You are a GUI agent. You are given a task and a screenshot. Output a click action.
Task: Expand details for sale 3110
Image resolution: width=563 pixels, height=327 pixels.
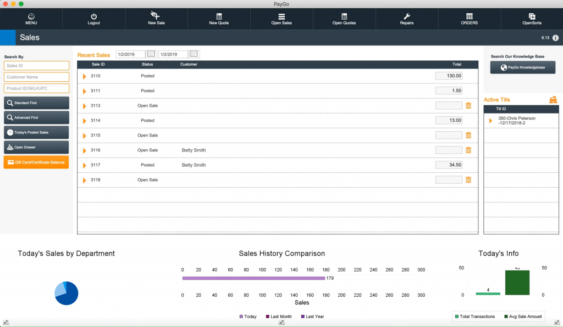pos(84,76)
